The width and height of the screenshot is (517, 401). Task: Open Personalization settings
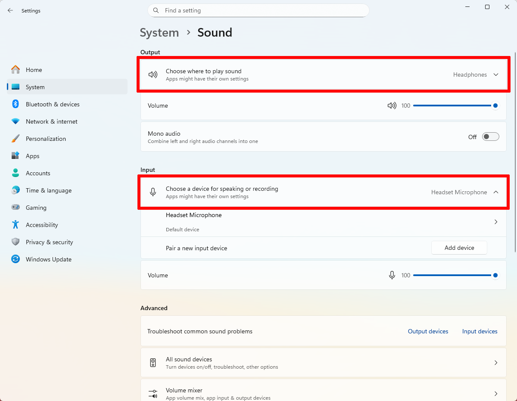pos(45,138)
